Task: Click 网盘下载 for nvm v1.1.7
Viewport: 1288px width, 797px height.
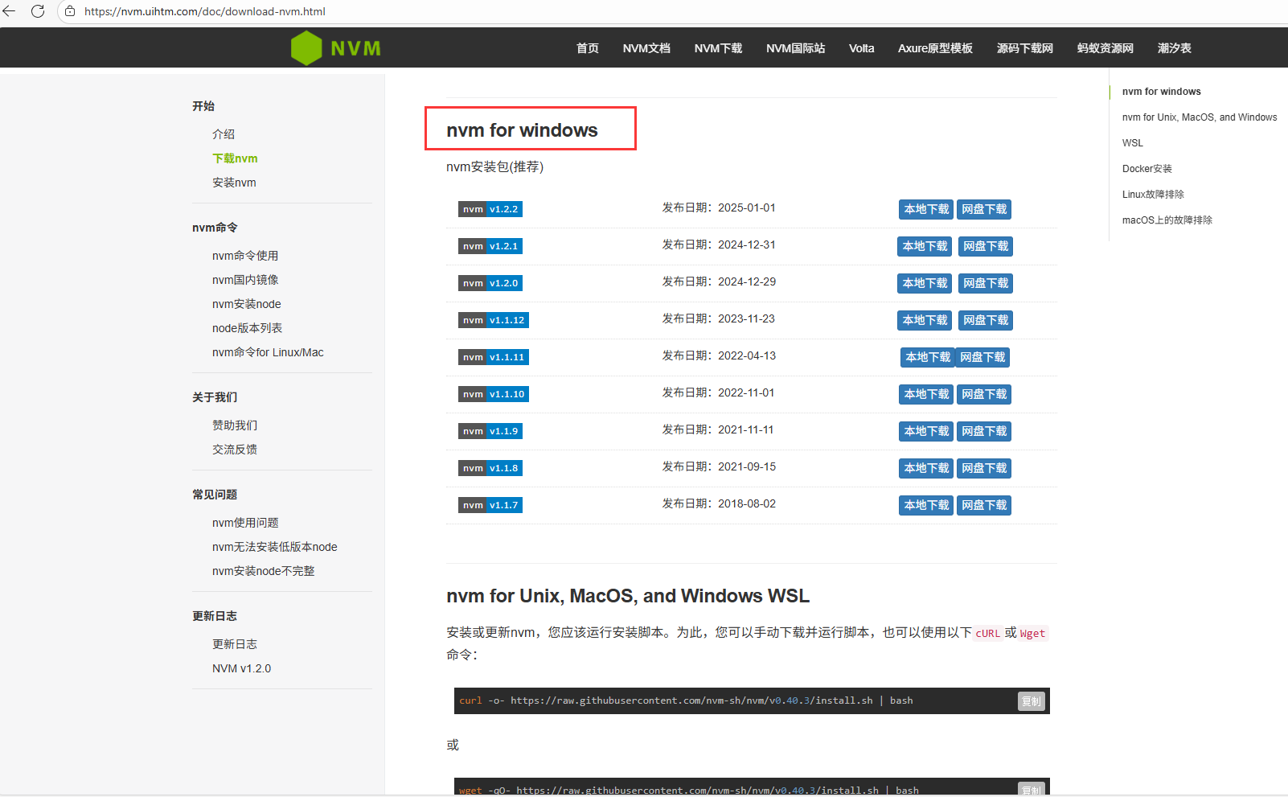Action: 984,505
